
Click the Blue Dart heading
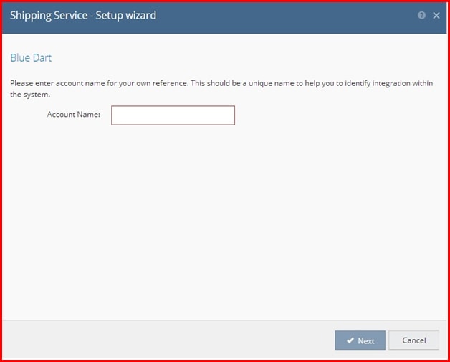coord(31,57)
